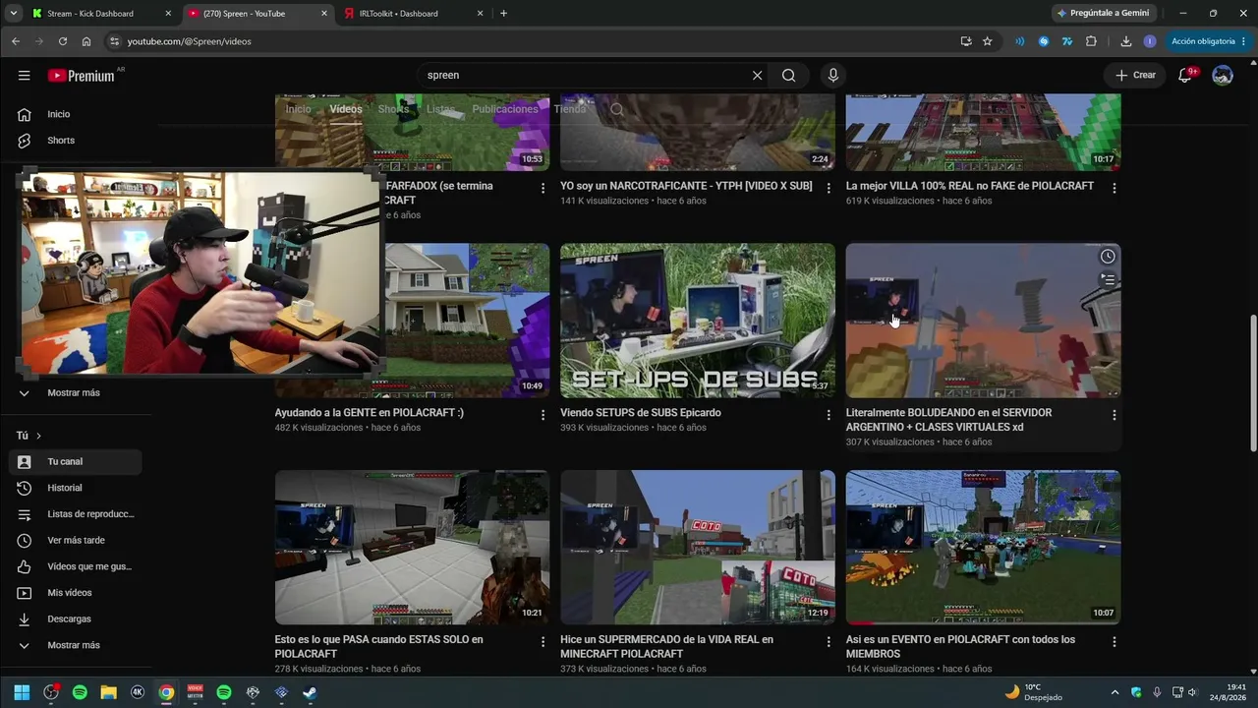Open the channel Tienda tab
The image size is (1258, 708).
pos(570,109)
